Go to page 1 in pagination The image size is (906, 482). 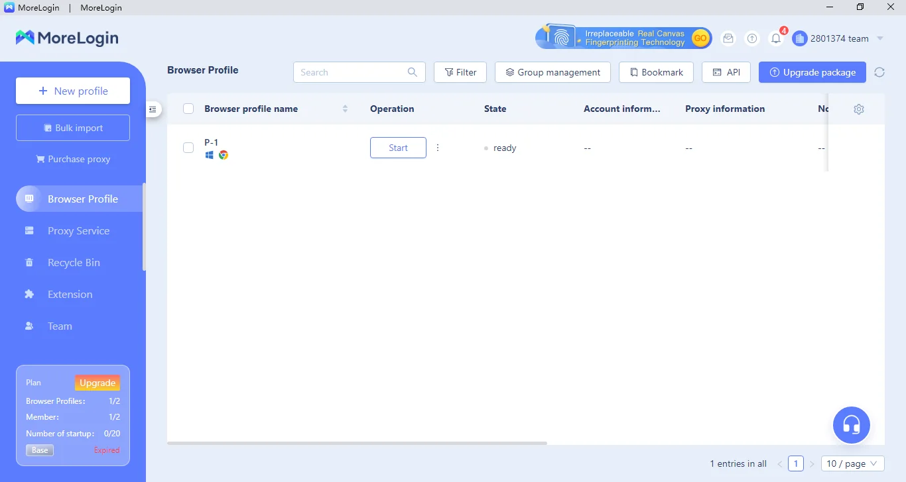[796, 463]
